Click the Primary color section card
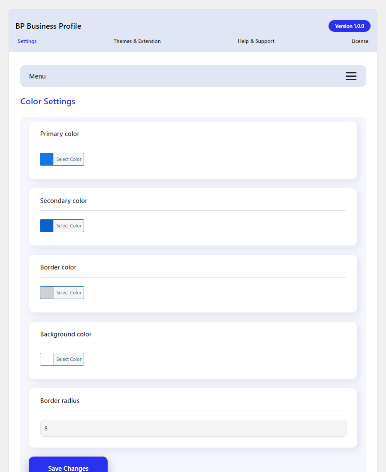 (x=193, y=150)
